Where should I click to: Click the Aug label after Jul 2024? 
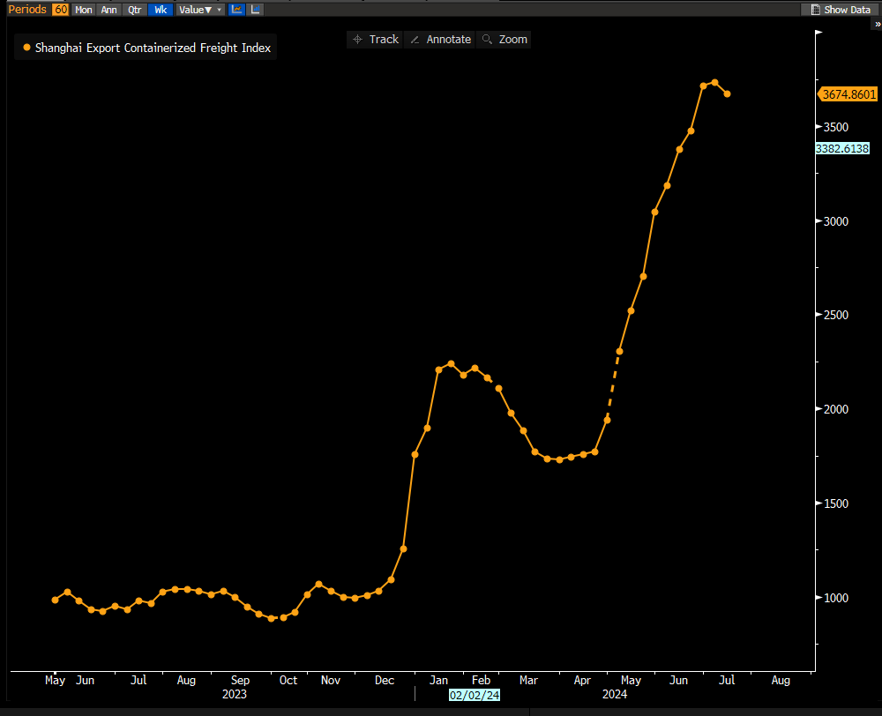click(x=781, y=680)
